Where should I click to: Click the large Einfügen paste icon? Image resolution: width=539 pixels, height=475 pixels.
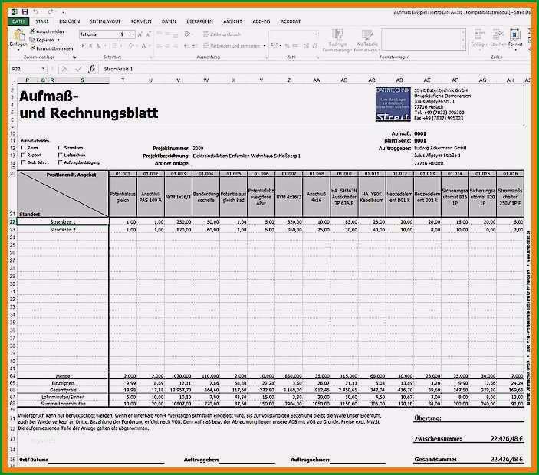tap(18, 34)
